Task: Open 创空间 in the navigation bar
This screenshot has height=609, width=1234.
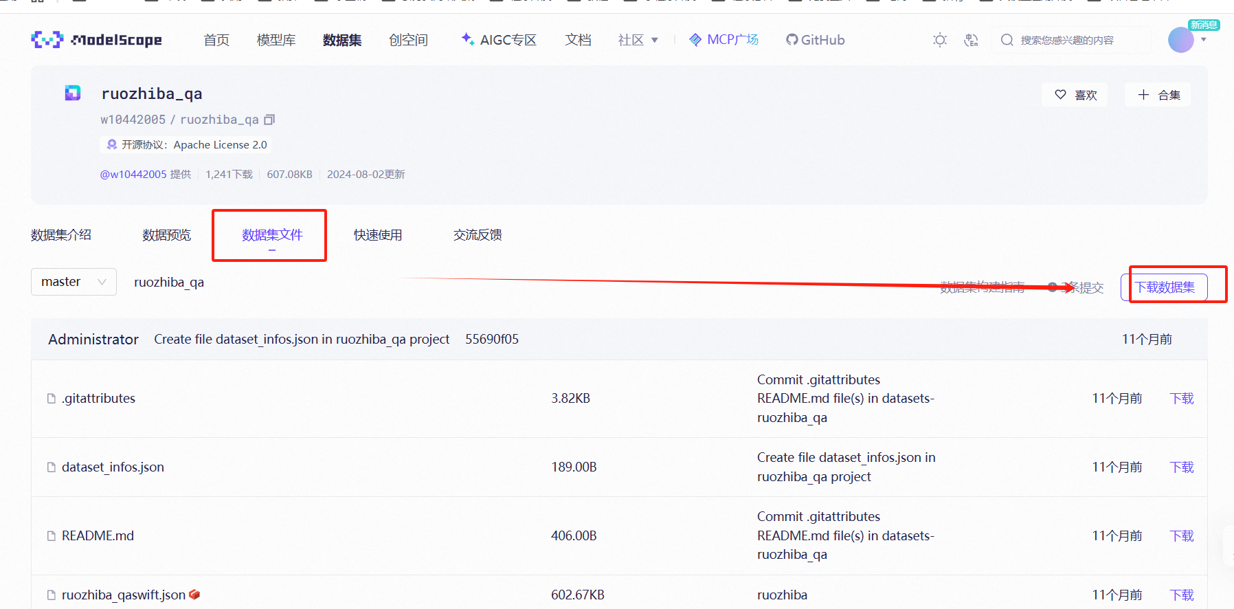Action: point(408,40)
